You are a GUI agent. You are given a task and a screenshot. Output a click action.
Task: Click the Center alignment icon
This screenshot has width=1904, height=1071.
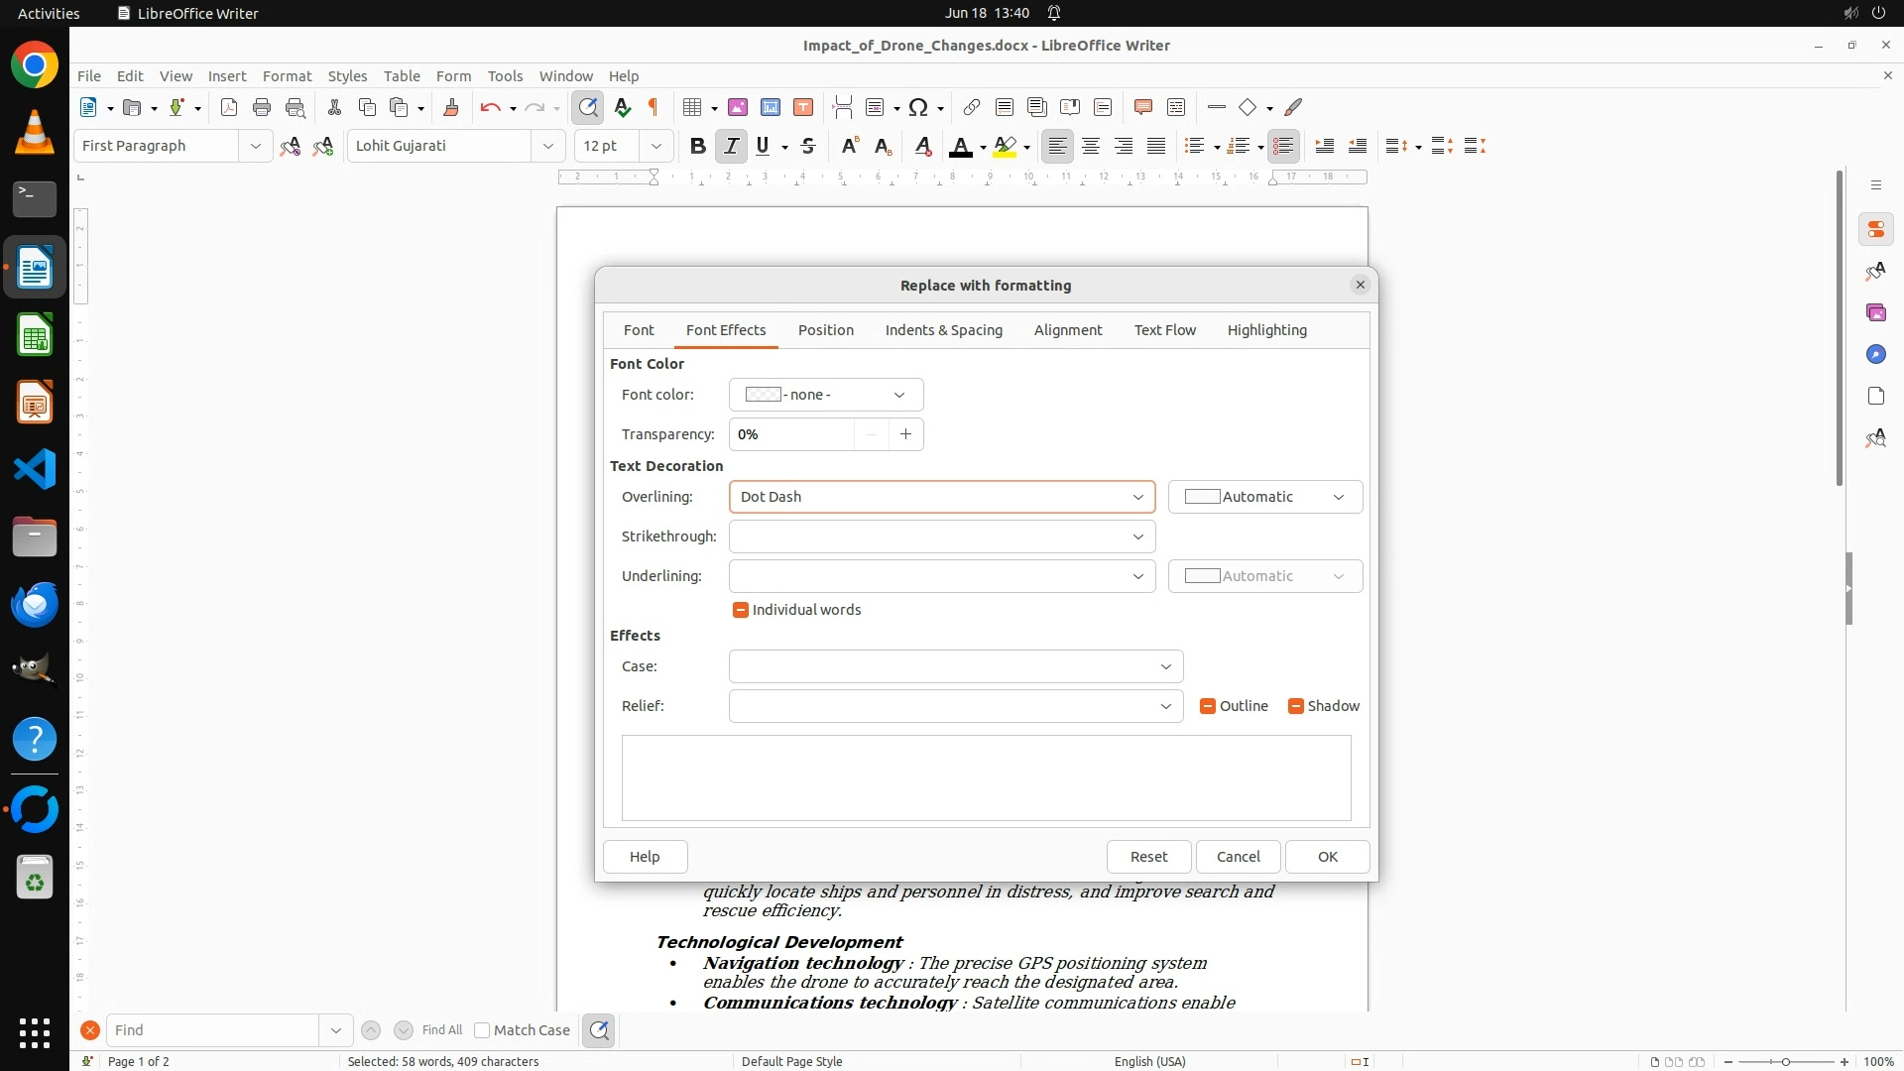[1091, 146]
